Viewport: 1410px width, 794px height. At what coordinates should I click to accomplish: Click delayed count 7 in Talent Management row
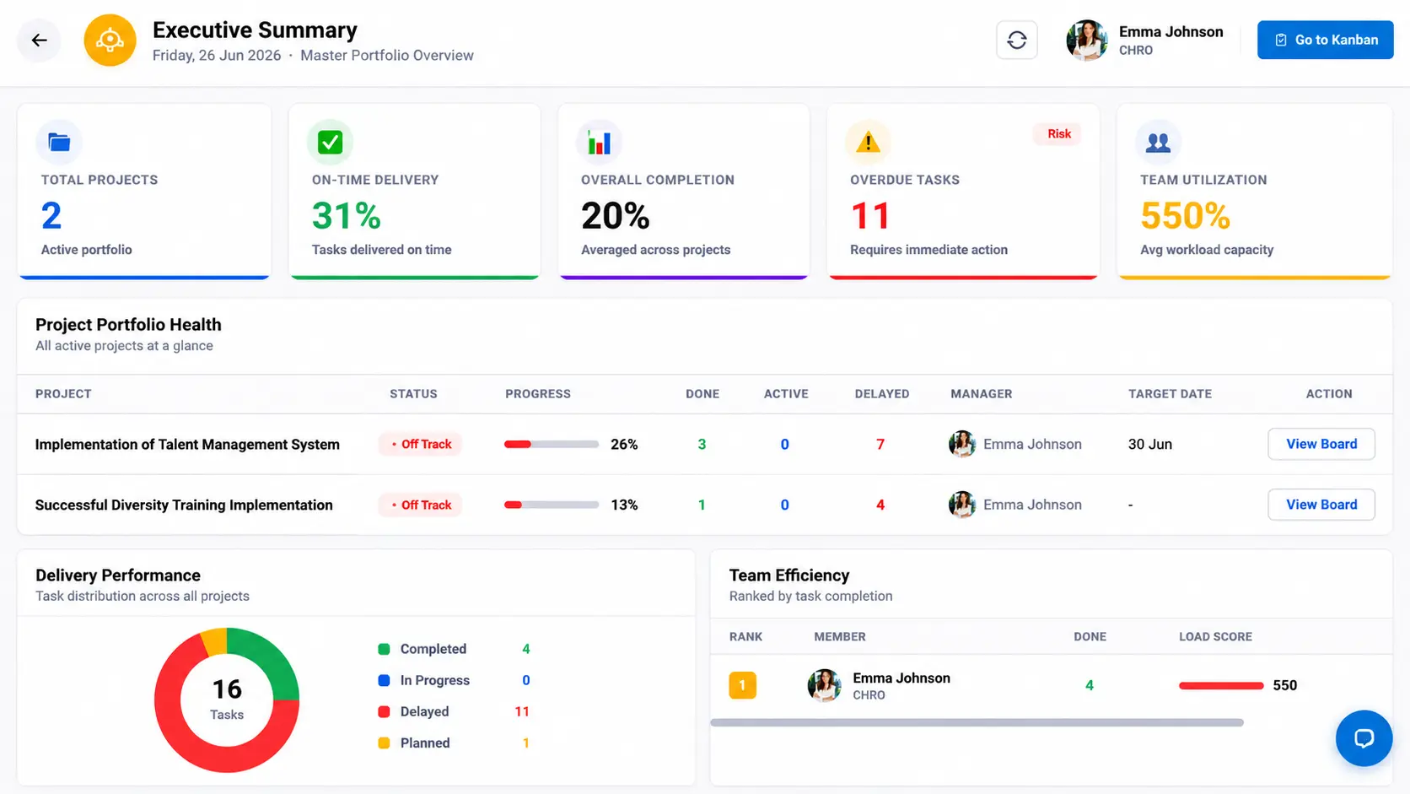coord(880,444)
